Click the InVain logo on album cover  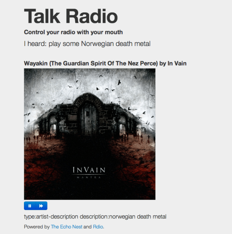89,170
